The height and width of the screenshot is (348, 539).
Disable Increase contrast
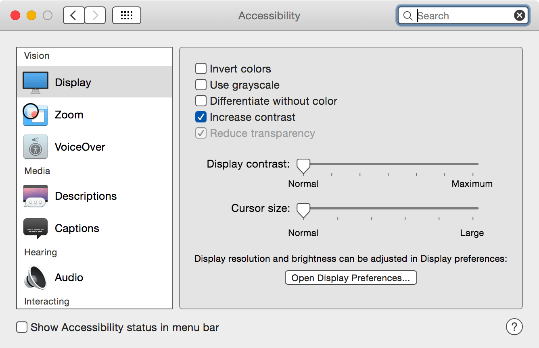tap(201, 117)
